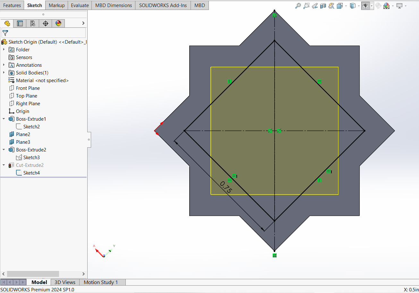Select Plane2 in the feature tree
Image resolution: width=419 pixels, height=293 pixels.
(19, 134)
